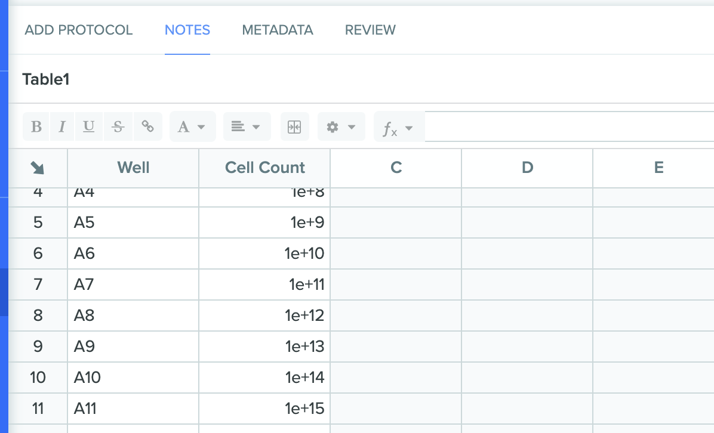
Task: Click empty column D cell in row 7
Action: click(x=527, y=284)
